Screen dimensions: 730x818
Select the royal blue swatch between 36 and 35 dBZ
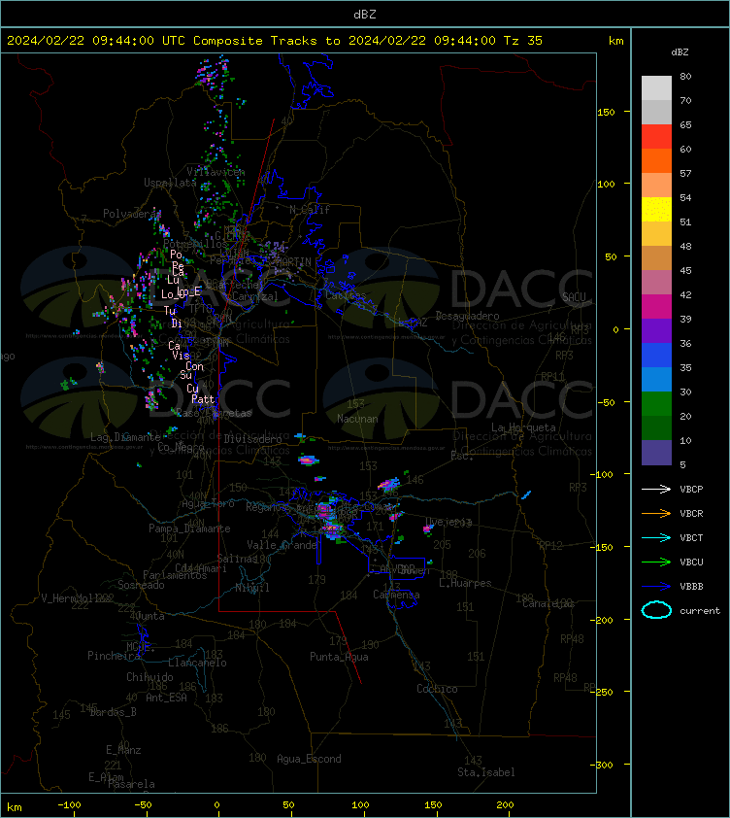[656, 355]
